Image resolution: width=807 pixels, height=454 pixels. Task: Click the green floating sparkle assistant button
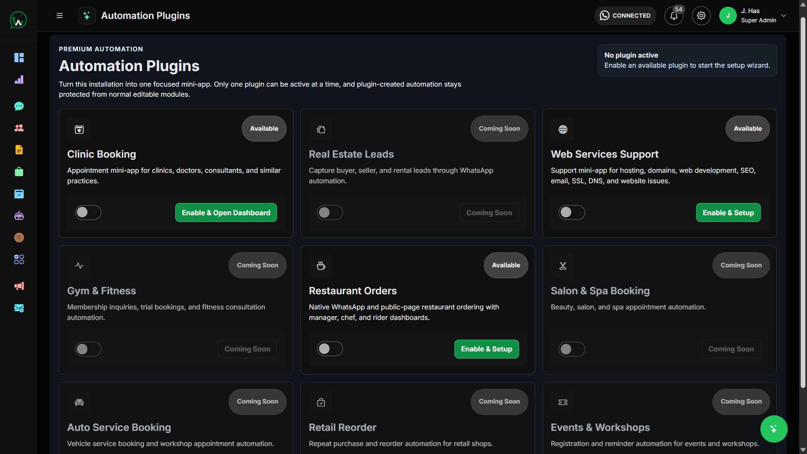(774, 429)
